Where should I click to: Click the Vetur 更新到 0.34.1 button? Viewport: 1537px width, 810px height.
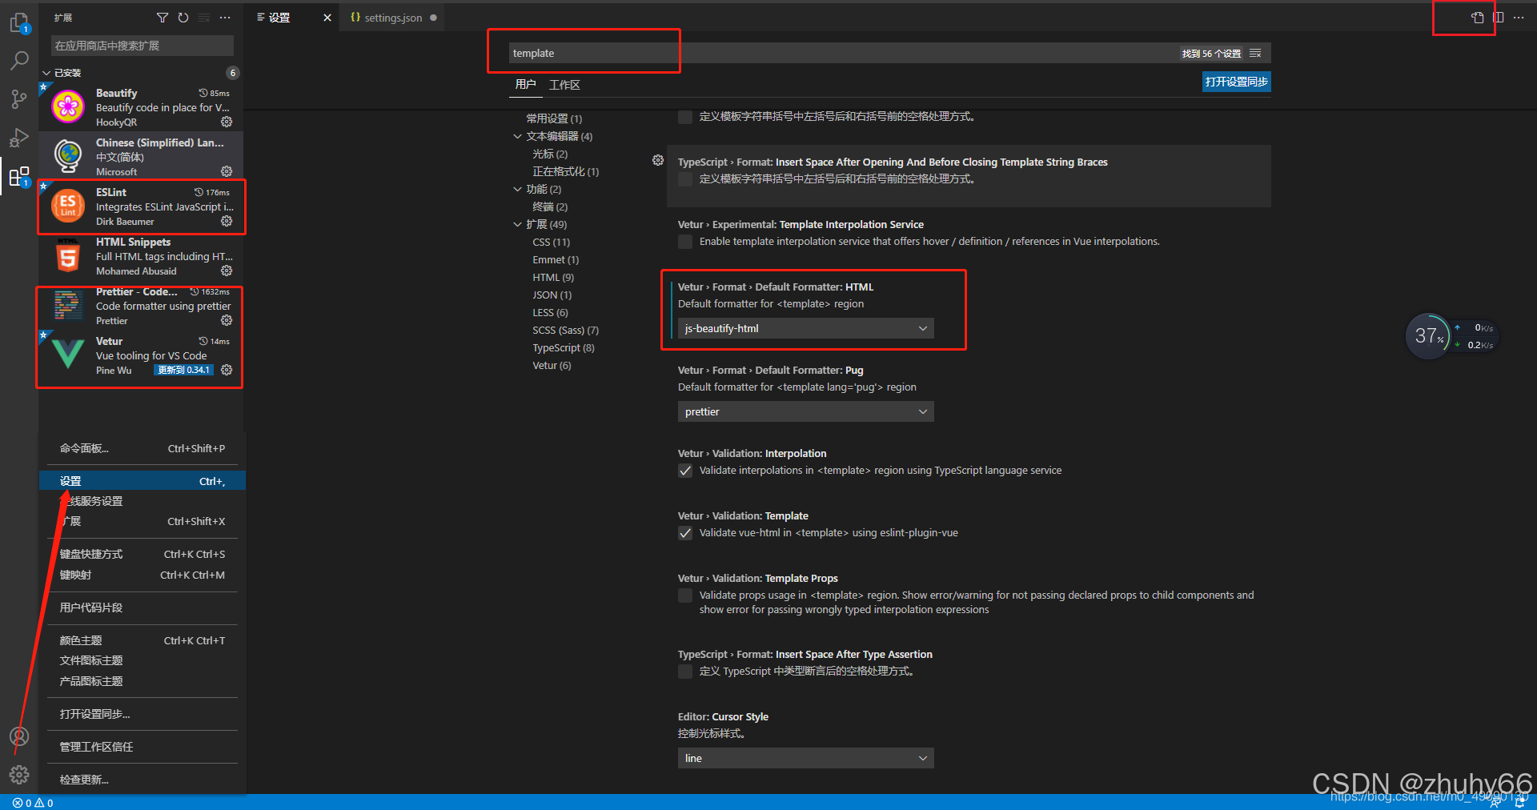coord(183,370)
